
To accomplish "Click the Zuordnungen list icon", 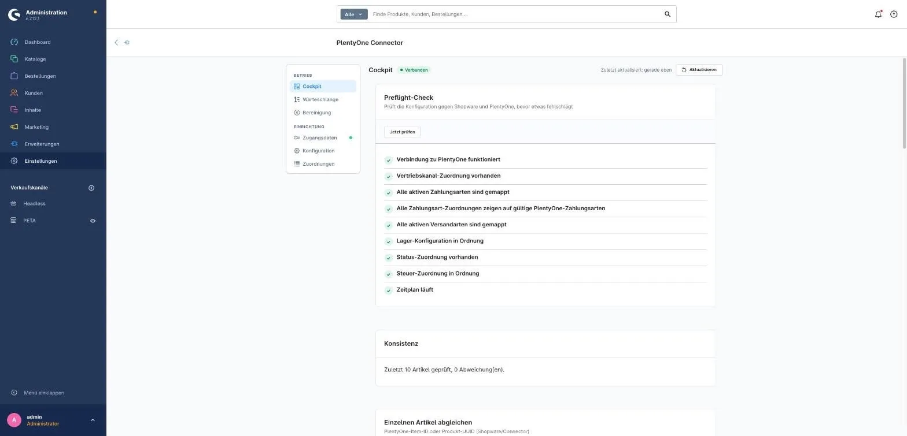I will pos(297,164).
